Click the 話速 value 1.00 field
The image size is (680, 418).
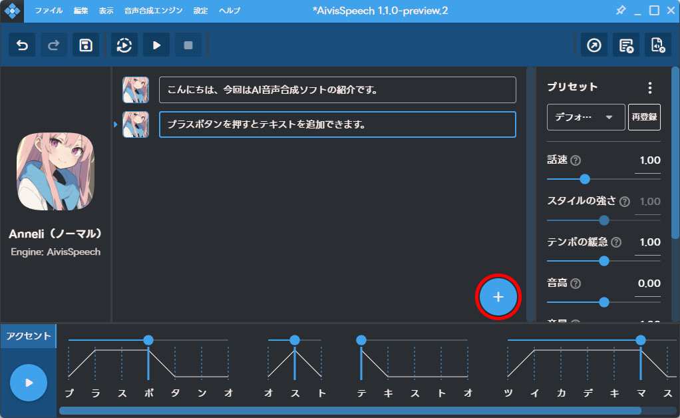(648, 160)
